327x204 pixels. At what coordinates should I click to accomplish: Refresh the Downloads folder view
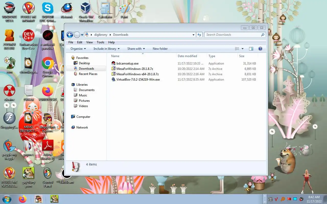click(x=199, y=35)
